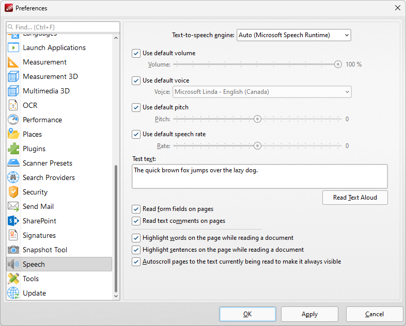406x326 pixels.
Task: Click the OCR page icon
Action: (x=13, y=105)
